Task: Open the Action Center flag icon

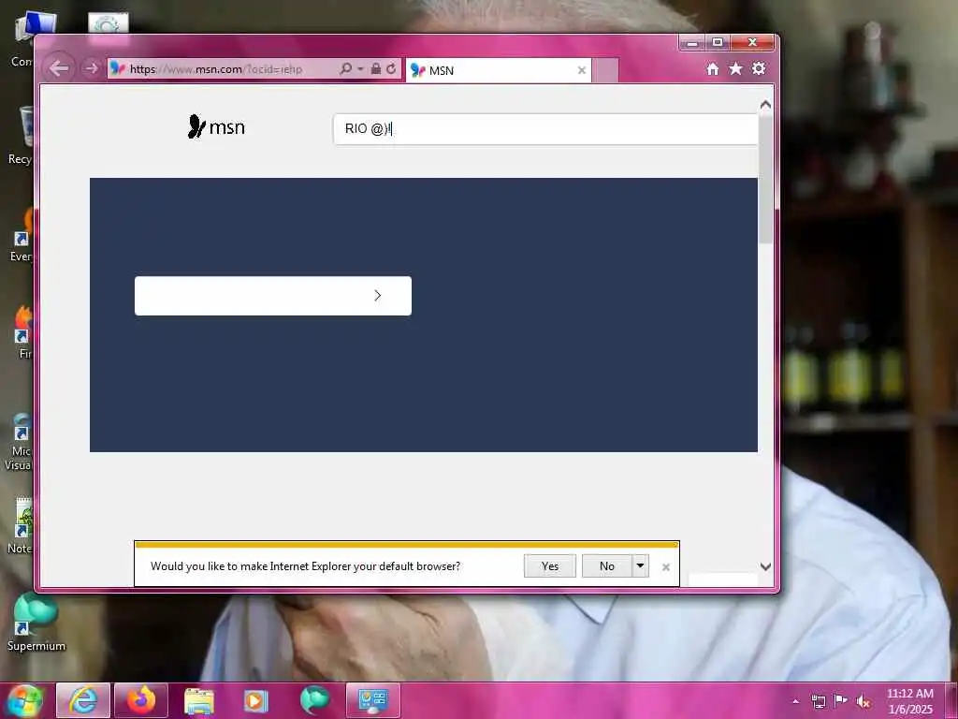Action: pyautogui.click(x=841, y=701)
